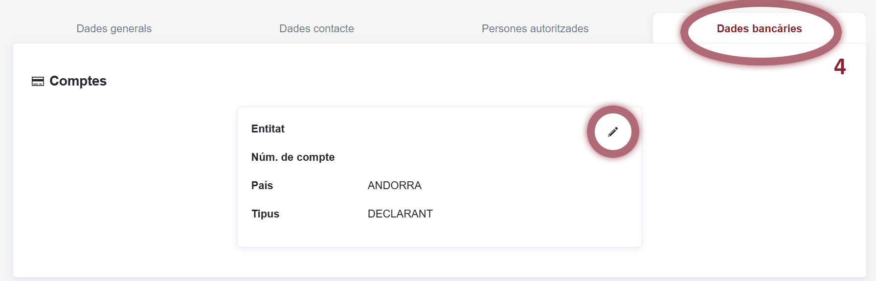Select the Dades bancàries tab
Screen dimensions: 876x281
click(x=759, y=29)
